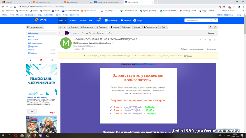Go to next message arrow
The image size is (246, 138).
[64, 27]
